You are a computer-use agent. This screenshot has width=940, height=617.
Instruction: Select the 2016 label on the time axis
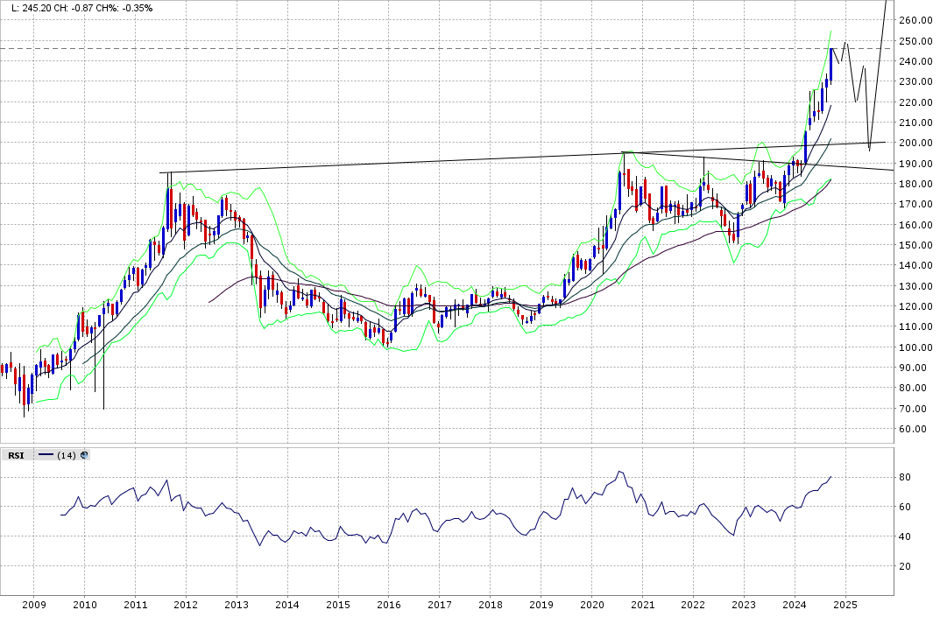pos(389,605)
